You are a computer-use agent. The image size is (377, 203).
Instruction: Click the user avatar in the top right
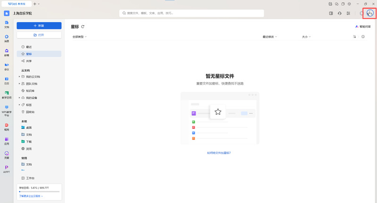[369, 13]
